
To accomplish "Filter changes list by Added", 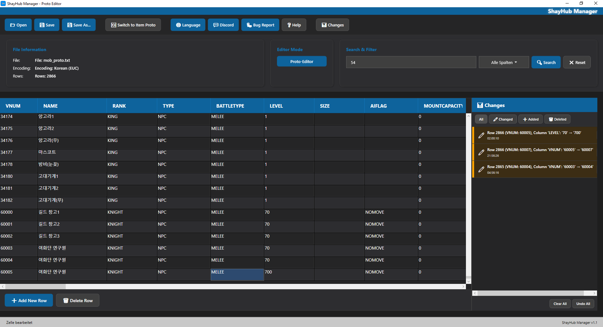I will coord(531,119).
